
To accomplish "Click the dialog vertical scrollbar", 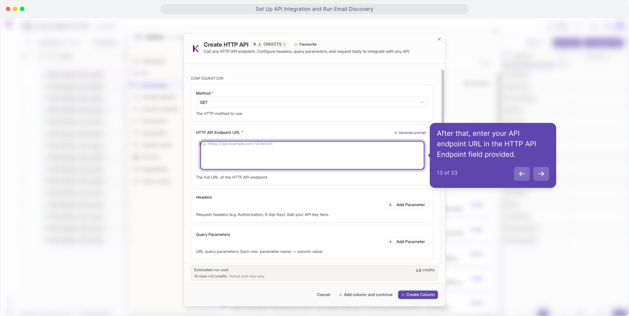I will (443, 97).
